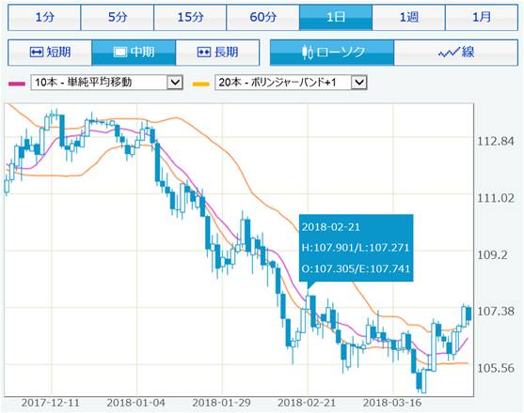Choose the 15分 chart interval

click(x=190, y=17)
